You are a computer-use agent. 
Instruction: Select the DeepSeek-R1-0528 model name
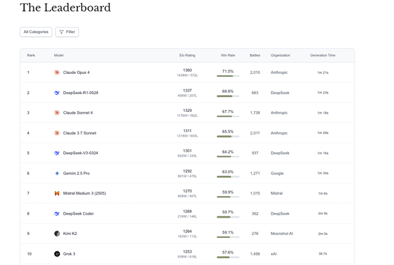[81, 93]
